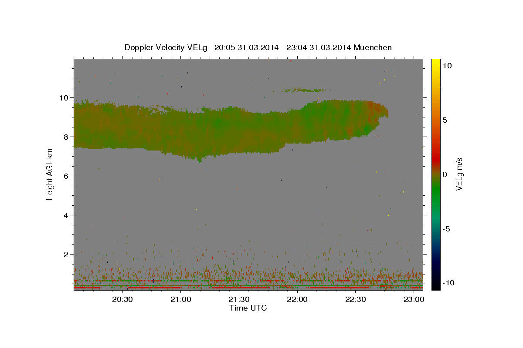Click the 22:00 time tick label
The height and width of the screenshot is (348, 523).
tap(297, 299)
